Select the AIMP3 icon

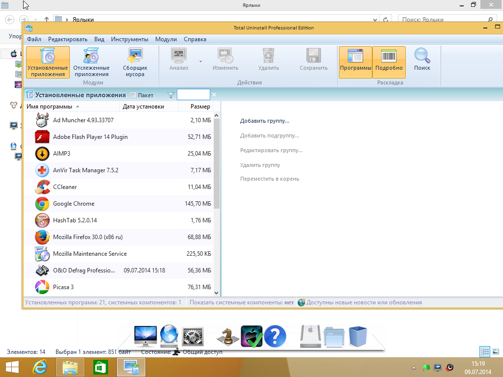[42, 154]
